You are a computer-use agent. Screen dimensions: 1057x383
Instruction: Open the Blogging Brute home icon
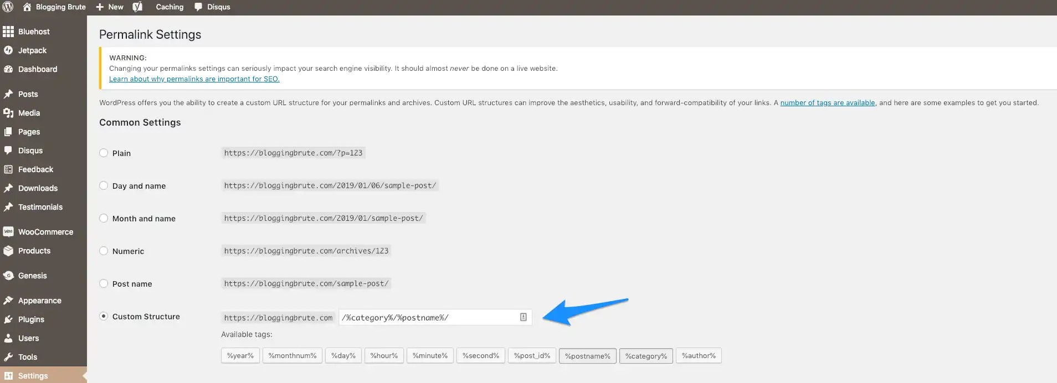(27, 7)
